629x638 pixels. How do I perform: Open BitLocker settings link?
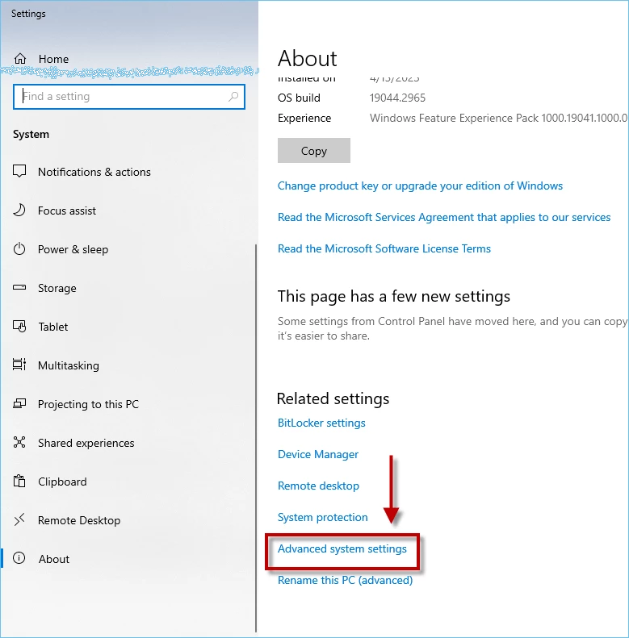[x=321, y=423]
